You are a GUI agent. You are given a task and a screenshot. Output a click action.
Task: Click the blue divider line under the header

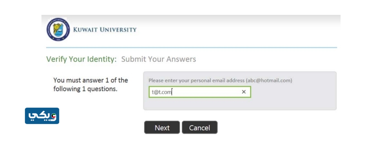191,47
